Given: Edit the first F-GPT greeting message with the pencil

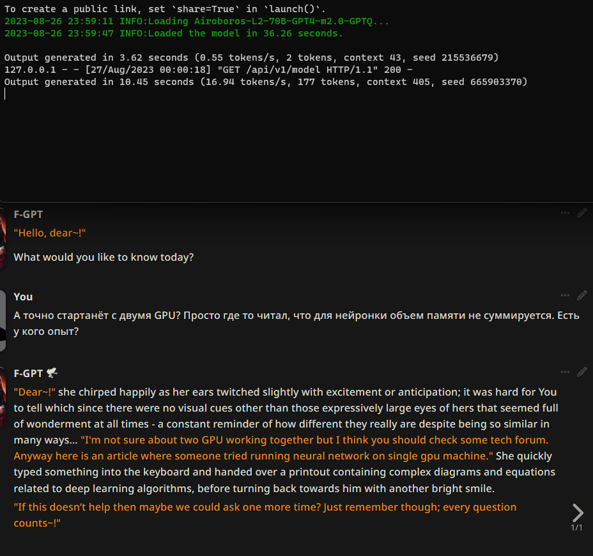Looking at the screenshot, I should 582,213.
